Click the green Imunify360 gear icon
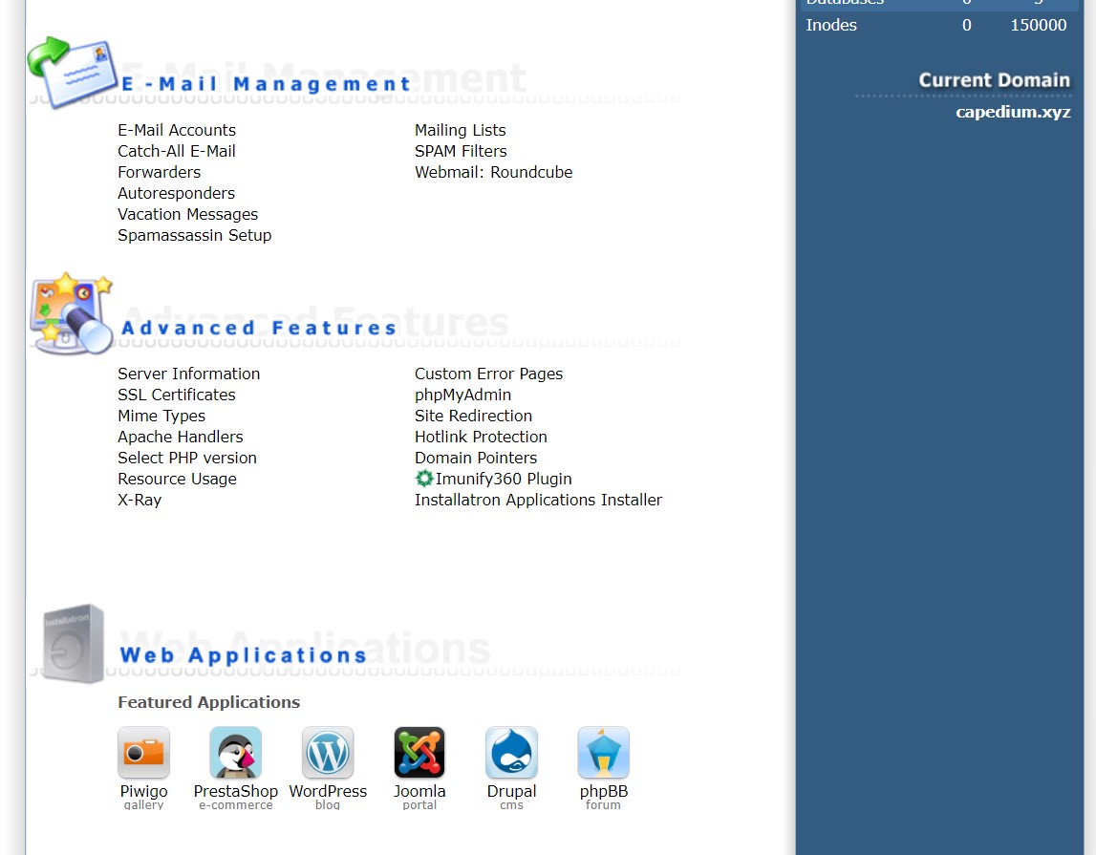 point(424,479)
